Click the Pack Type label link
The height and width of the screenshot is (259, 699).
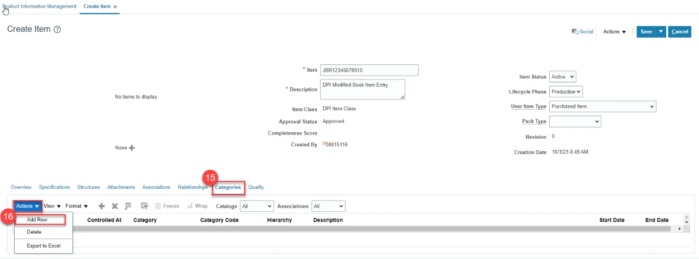click(x=534, y=121)
